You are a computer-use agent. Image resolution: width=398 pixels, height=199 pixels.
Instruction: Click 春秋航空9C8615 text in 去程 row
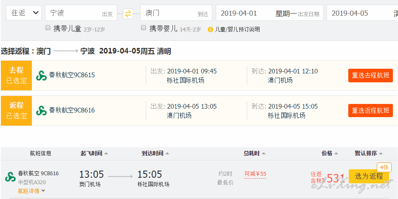(72, 75)
